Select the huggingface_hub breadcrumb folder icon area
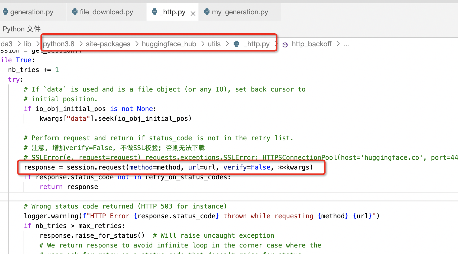 [x=169, y=44]
